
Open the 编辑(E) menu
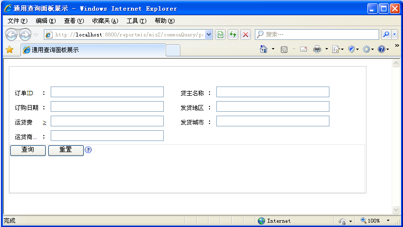(x=45, y=21)
